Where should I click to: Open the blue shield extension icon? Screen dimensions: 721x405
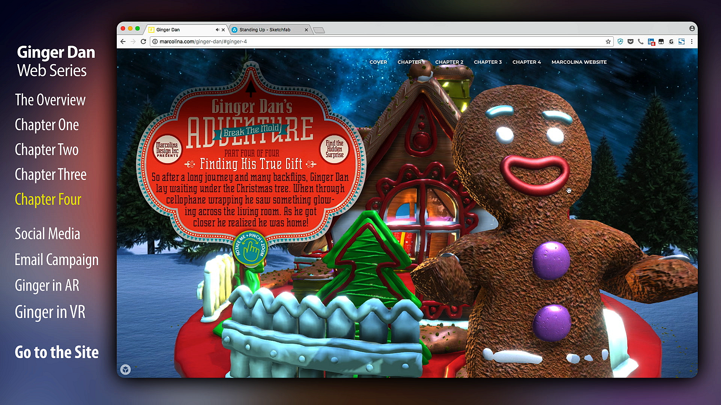click(x=620, y=42)
